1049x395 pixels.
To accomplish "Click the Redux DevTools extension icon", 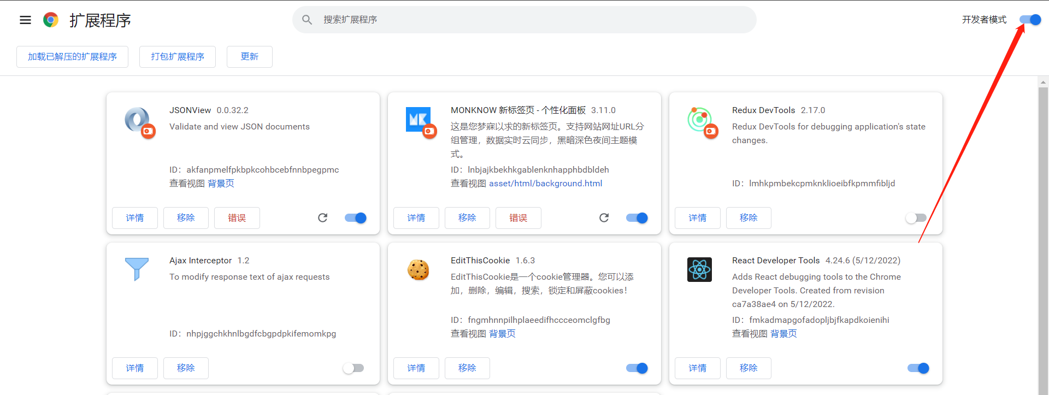I will tap(702, 122).
